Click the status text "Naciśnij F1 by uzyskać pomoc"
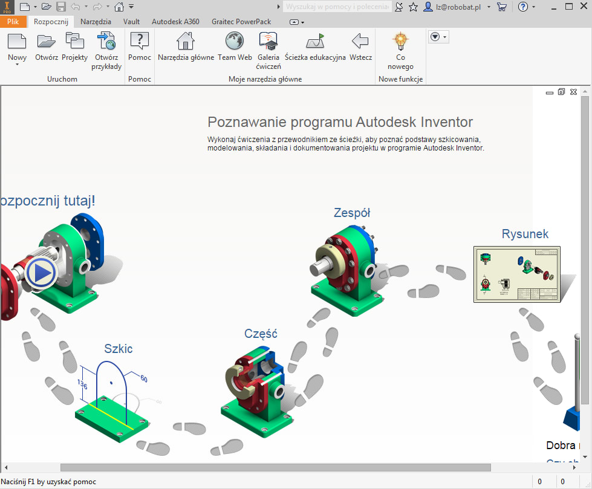The width and height of the screenshot is (592, 489). pyautogui.click(x=48, y=482)
